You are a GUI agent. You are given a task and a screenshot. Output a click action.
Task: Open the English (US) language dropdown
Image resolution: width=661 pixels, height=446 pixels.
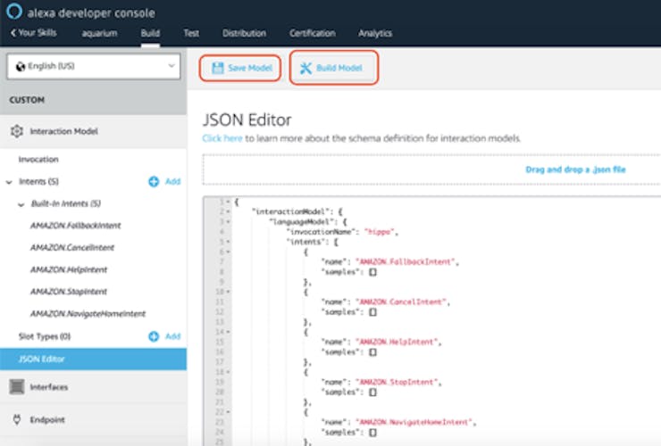(x=94, y=66)
